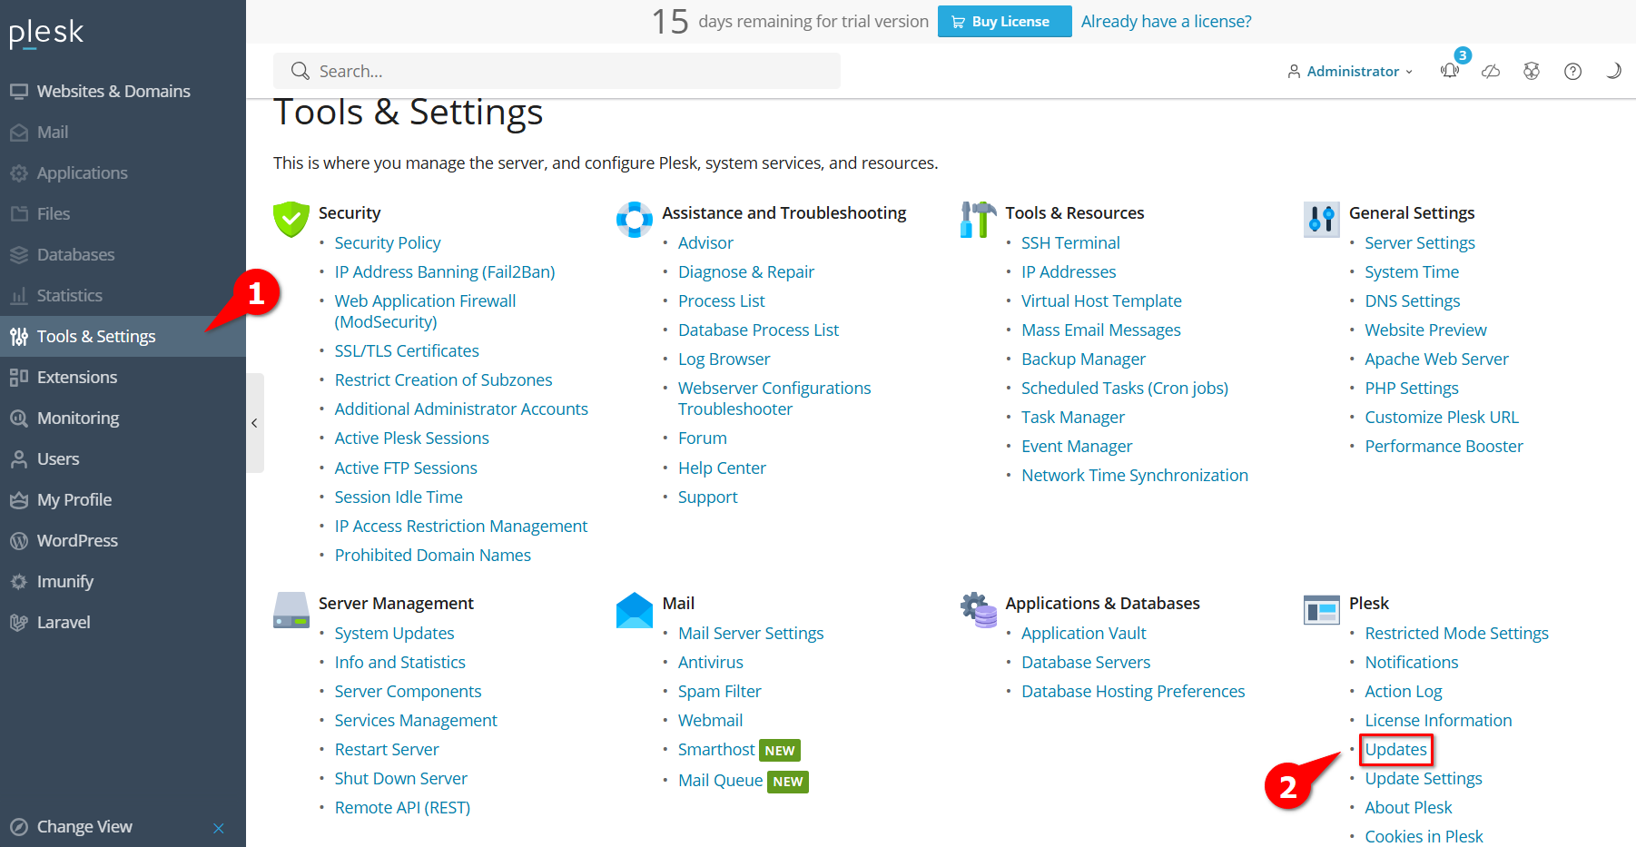Open the Updates link under Plesk
The height and width of the screenshot is (847, 1636).
click(x=1395, y=749)
